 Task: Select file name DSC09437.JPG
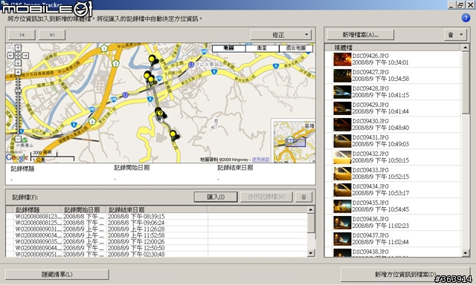coord(370,235)
